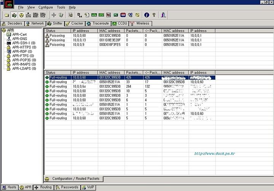Open the VoIP bottom tab

point(88,187)
